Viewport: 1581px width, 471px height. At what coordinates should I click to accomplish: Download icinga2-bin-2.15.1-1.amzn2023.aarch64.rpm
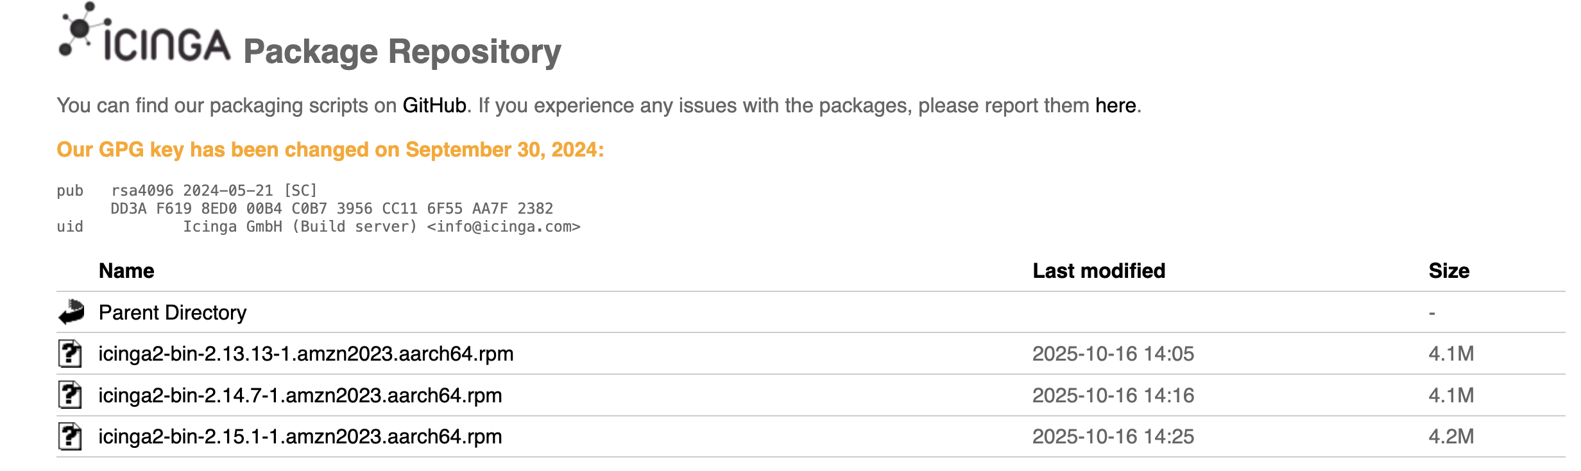click(x=300, y=437)
